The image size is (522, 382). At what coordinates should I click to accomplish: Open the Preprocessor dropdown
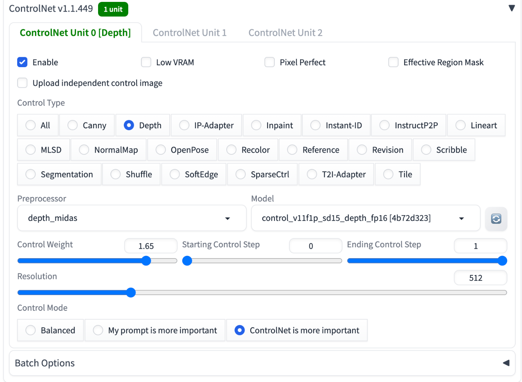click(x=132, y=218)
